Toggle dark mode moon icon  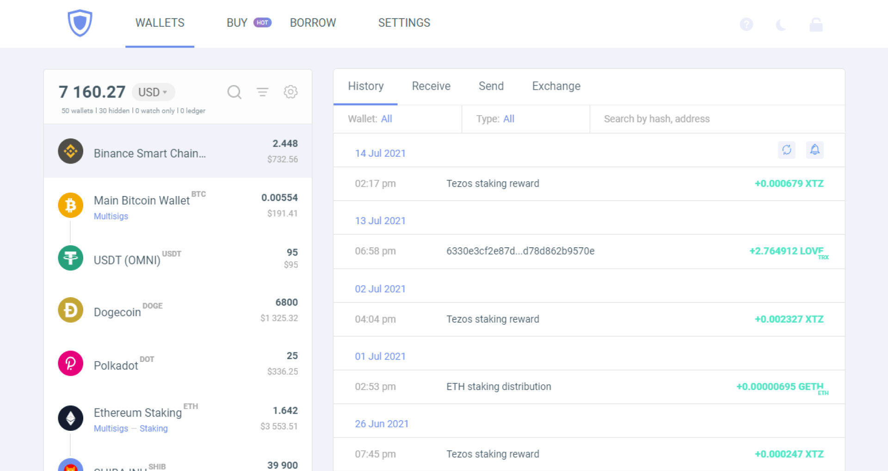[781, 24]
